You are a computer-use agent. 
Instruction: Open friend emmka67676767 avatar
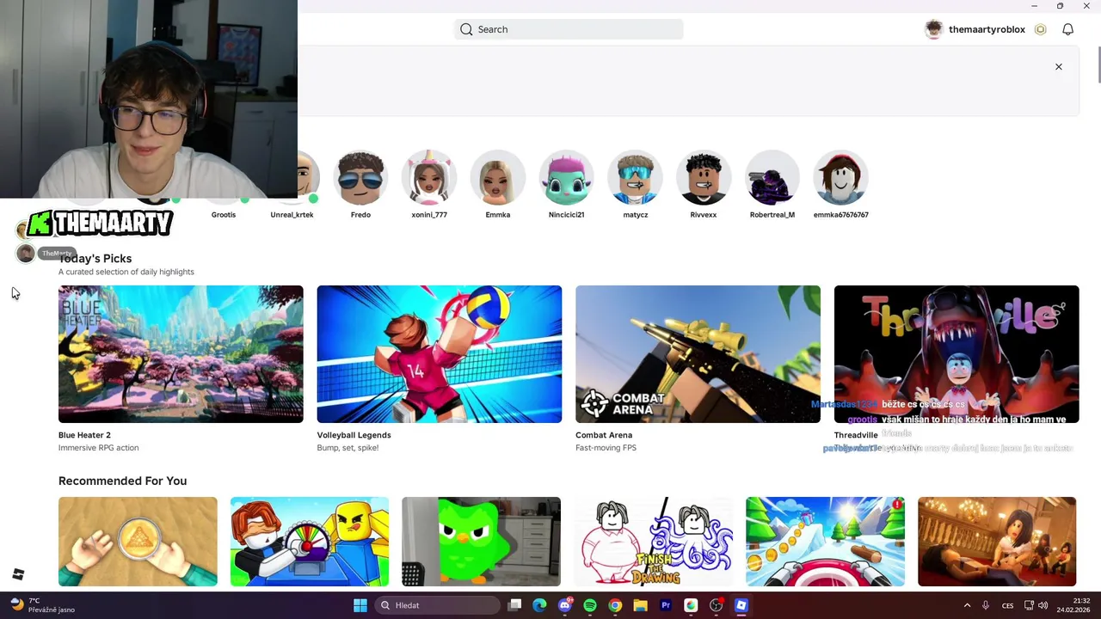840,177
